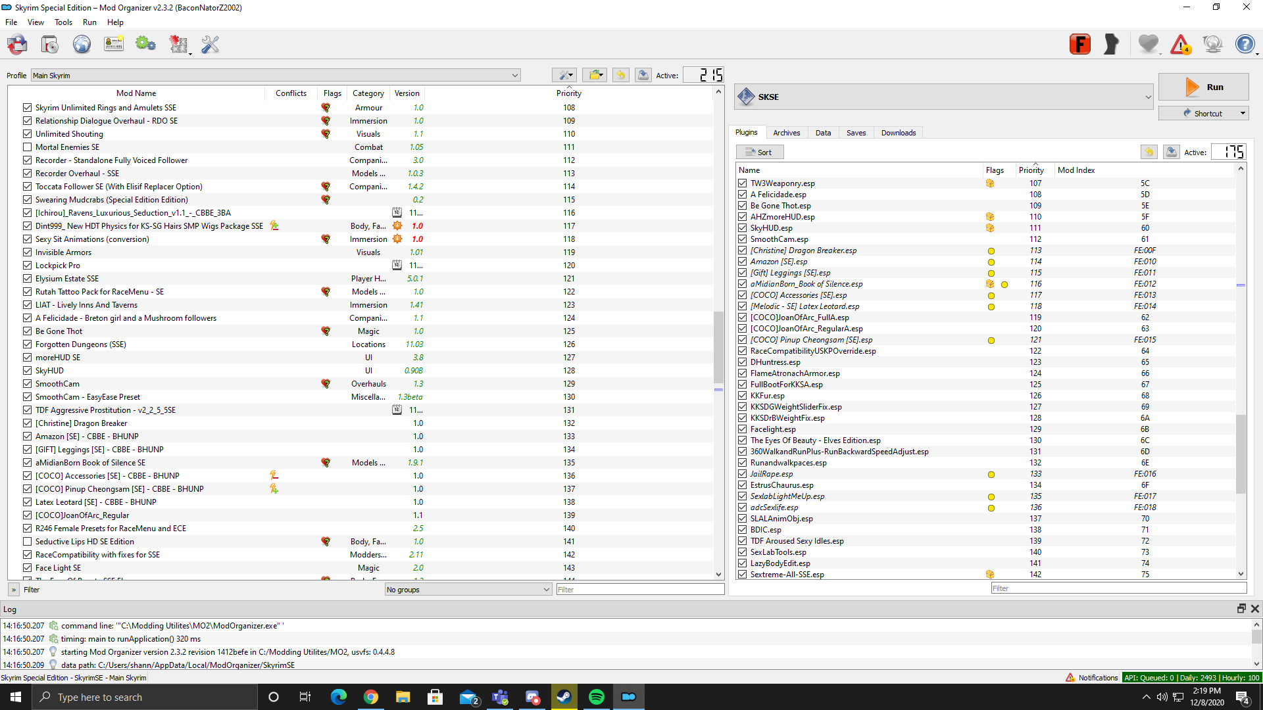The image size is (1263, 710).
Task: Float the Log panel
Action: [1241, 609]
